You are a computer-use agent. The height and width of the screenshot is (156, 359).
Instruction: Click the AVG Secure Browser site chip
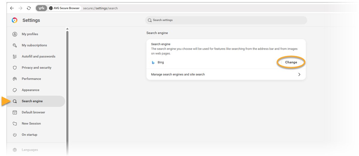[64, 8]
